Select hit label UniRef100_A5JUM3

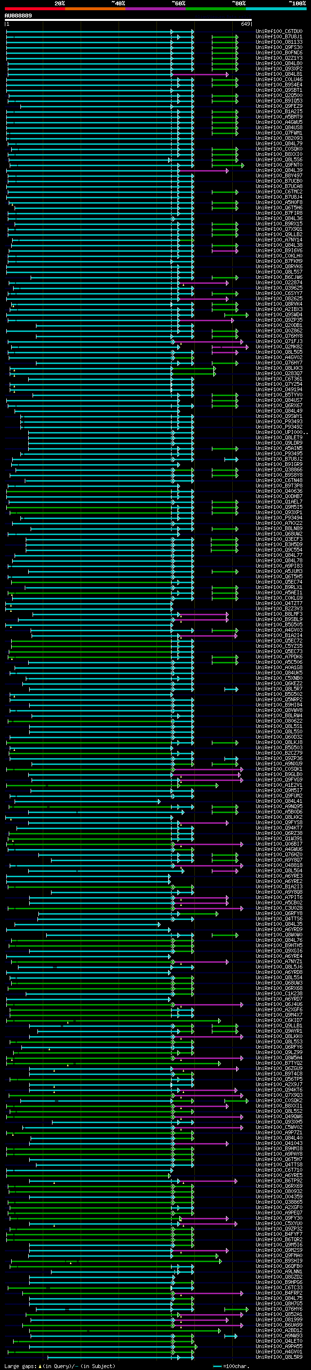[x=279, y=571]
